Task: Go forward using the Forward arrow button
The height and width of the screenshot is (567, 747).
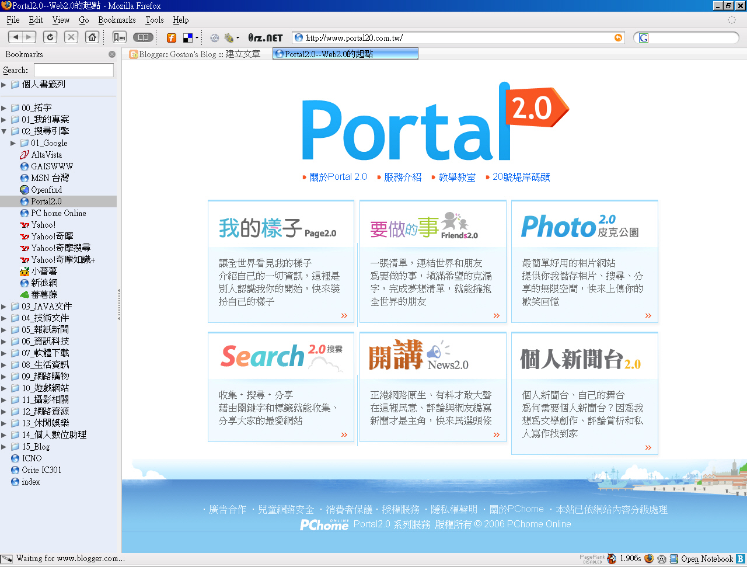Action: point(29,37)
